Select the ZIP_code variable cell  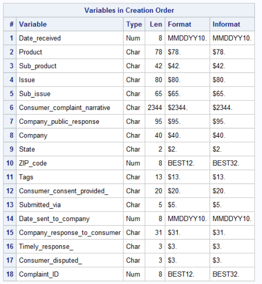pos(33,163)
